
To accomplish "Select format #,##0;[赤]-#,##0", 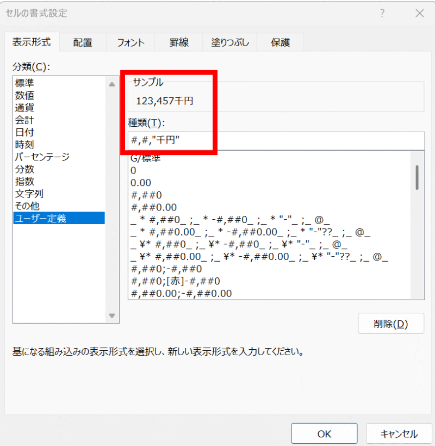I will (x=270, y=281).
